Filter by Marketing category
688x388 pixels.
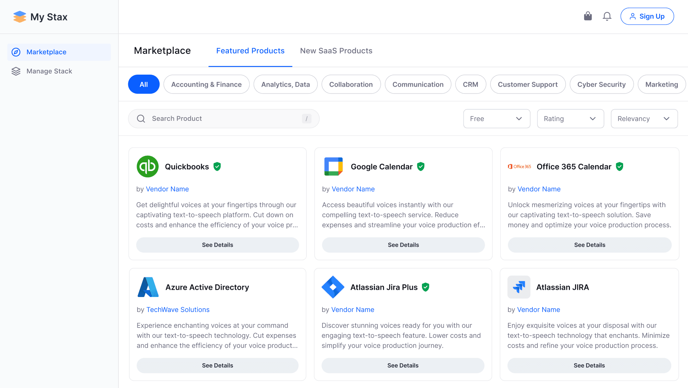pos(662,84)
